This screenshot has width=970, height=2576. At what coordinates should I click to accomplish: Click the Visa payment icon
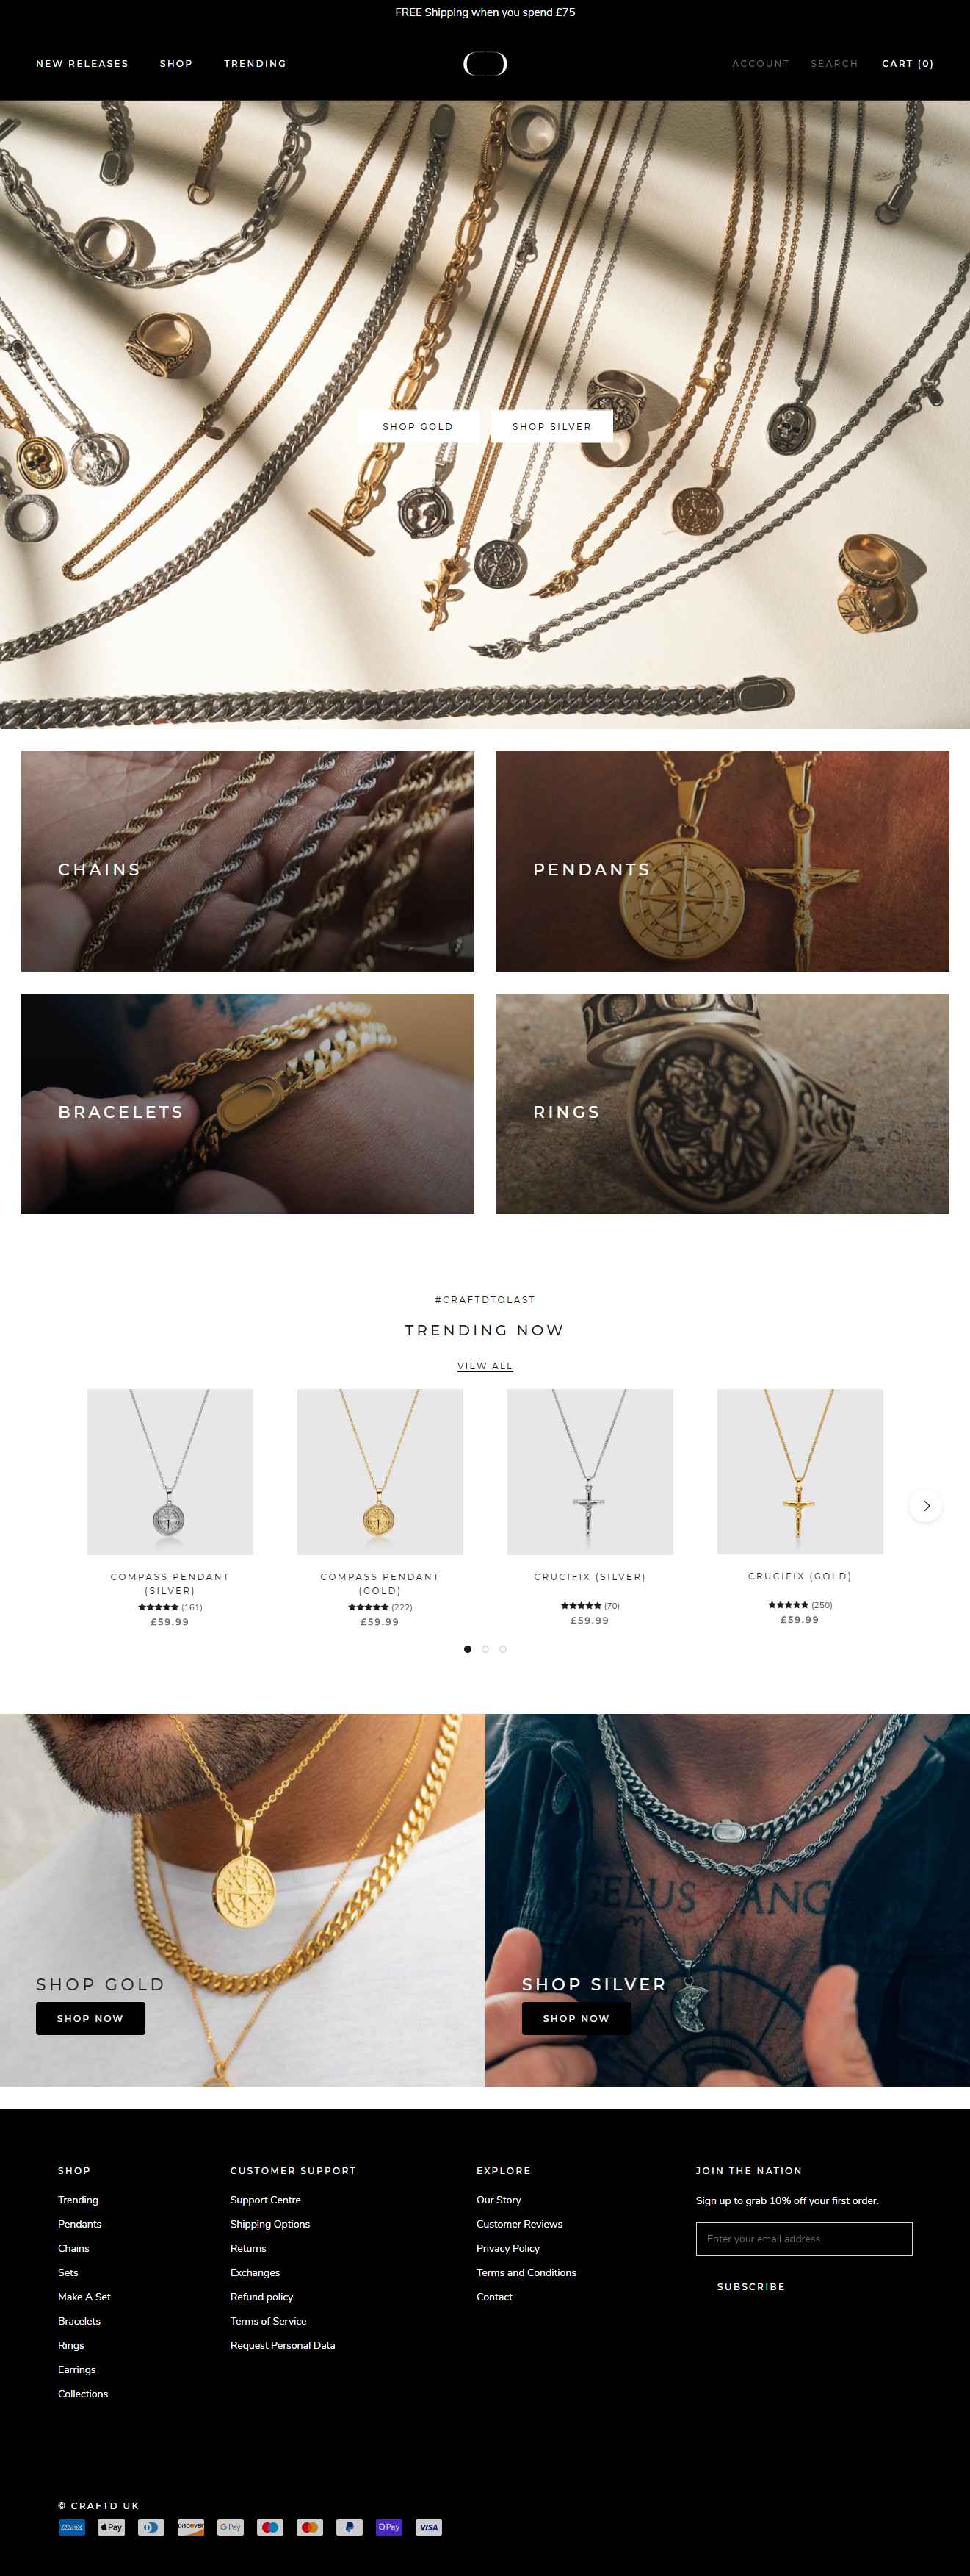click(x=429, y=2527)
